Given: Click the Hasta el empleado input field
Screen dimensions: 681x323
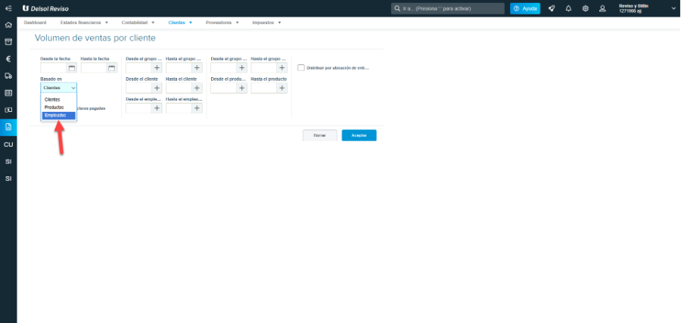Looking at the screenshot, I should (179, 108).
